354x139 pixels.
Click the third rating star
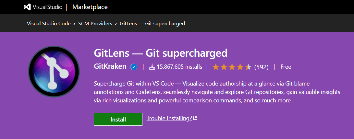[232, 67]
